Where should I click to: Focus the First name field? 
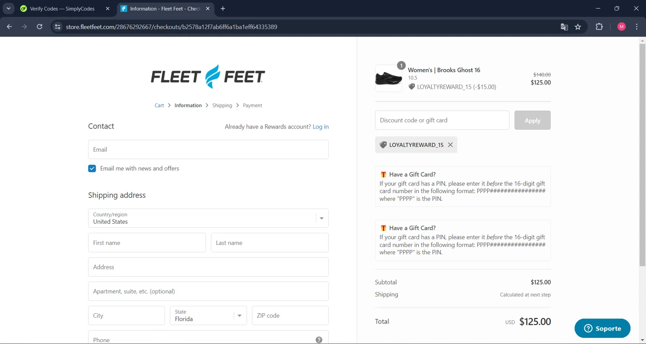pos(147,243)
